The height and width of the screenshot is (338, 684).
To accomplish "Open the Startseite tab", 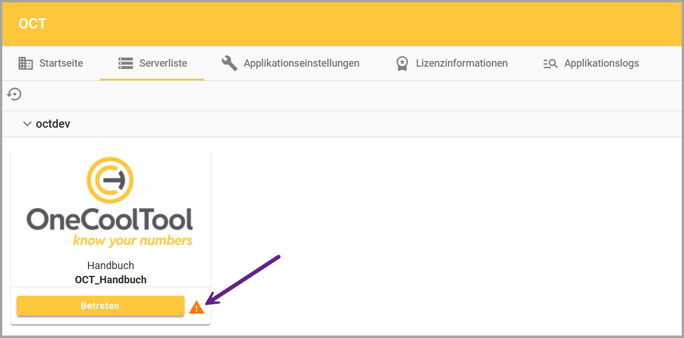I will point(51,63).
